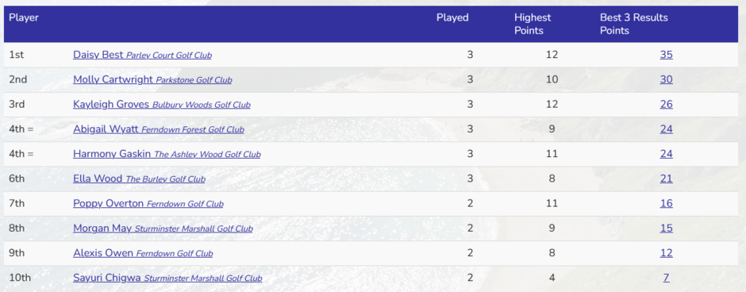This screenshot has height=292, width=746.
Task: View Kayleigh Groves' 26 points breakdown
Action: click(x=666, y=104)
